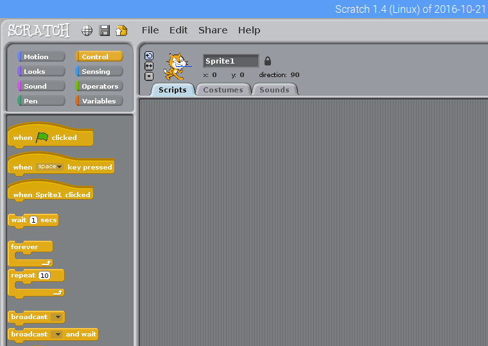This screenshot has height=346, width=488.
Task: Click the Sprite1 name field
Action: coord(231,61)
